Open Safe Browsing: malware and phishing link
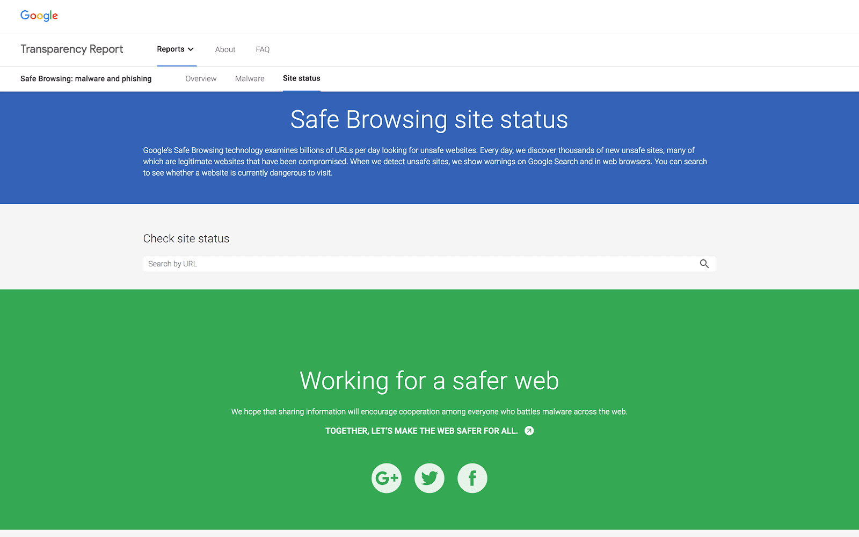The width and height of the screenshot is (859, 537). point(85,78)
